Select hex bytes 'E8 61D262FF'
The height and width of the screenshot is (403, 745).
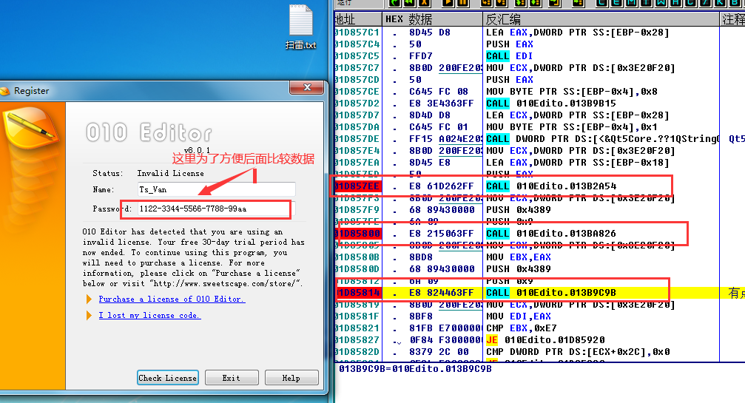pos(442,186)
